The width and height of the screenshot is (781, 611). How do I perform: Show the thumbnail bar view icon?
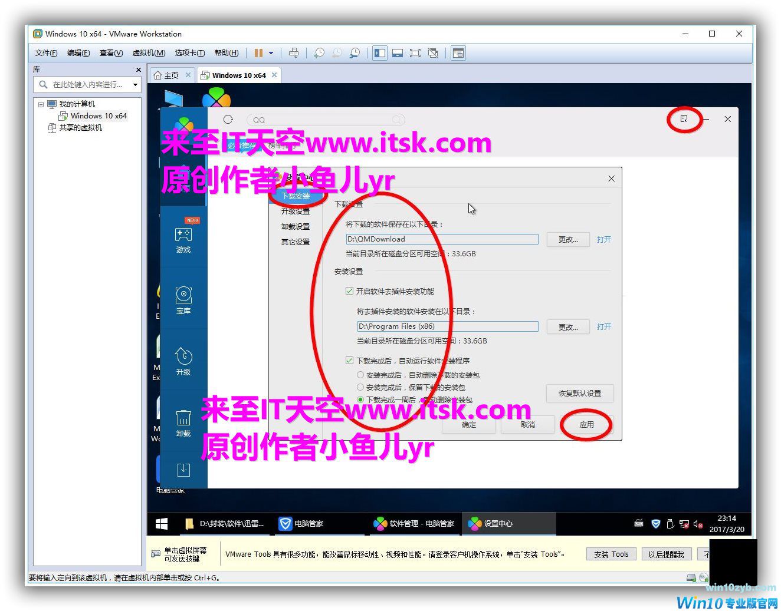point(398,53)
